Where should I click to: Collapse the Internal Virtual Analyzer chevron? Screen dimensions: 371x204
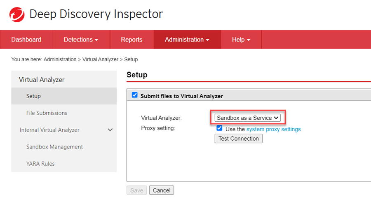tap(110, 130)
